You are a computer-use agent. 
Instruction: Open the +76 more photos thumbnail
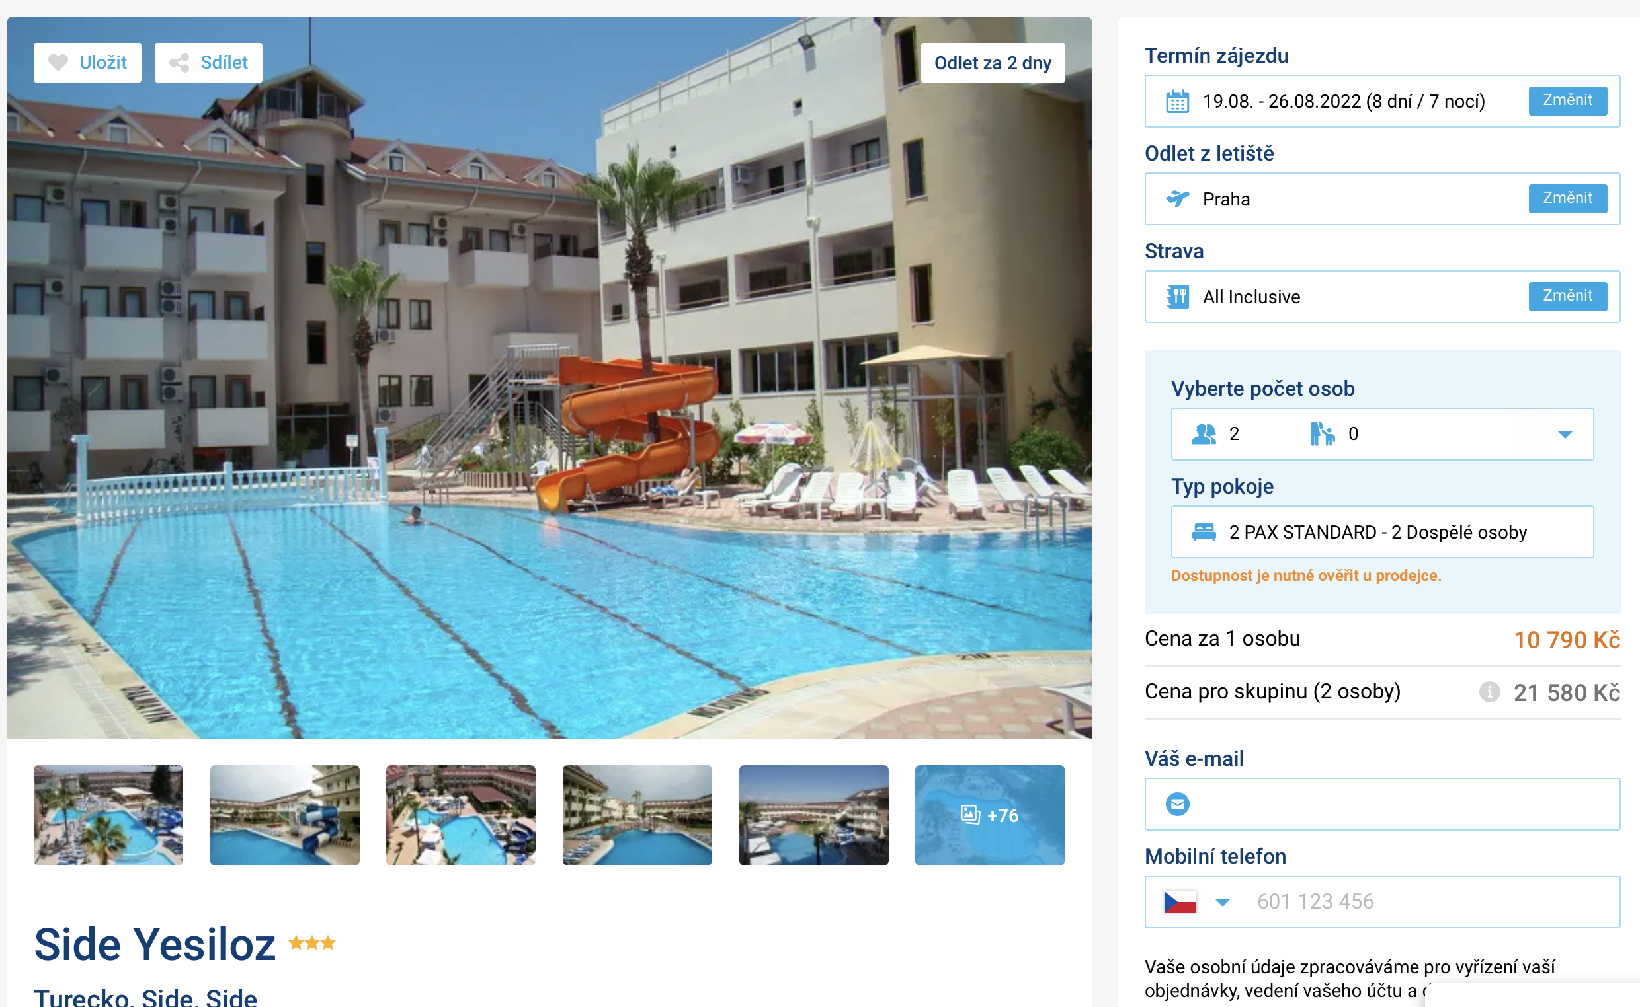[989, 815]
